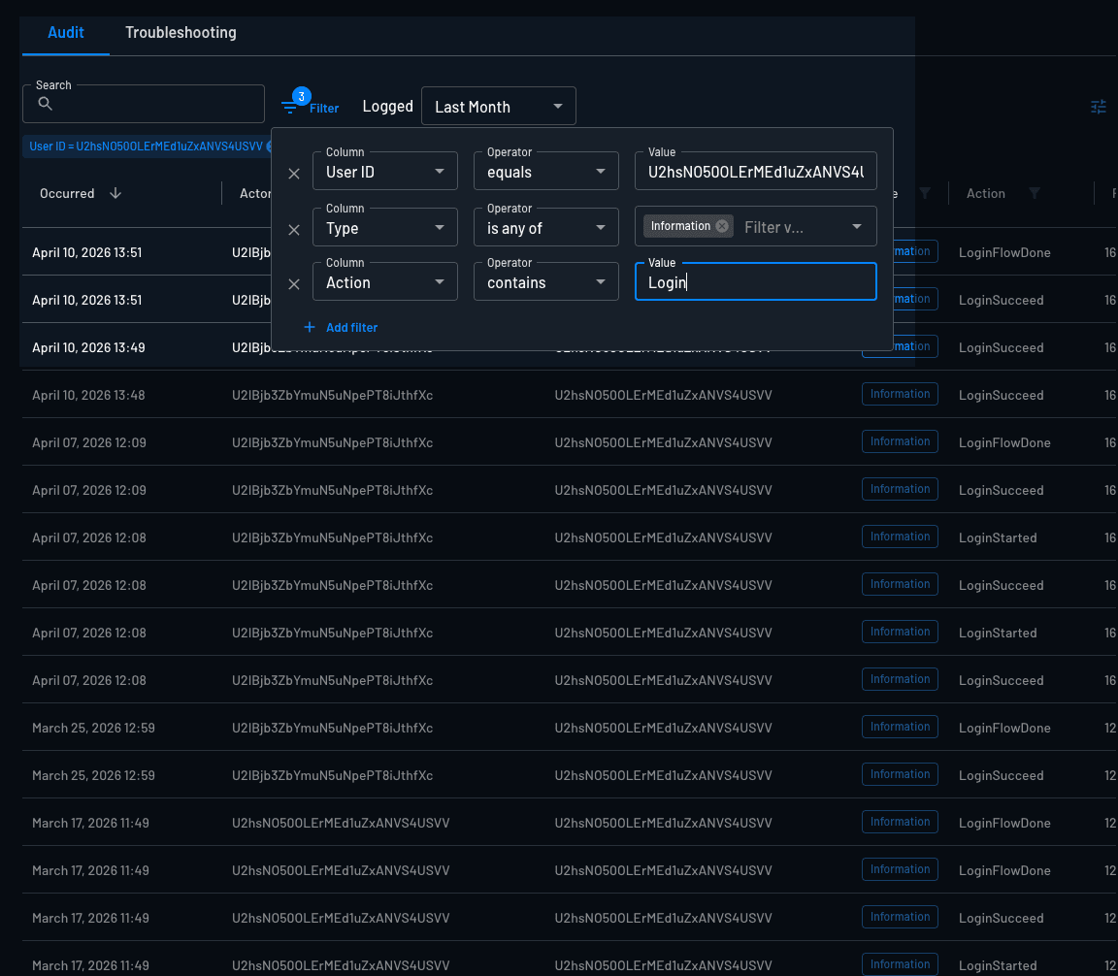Open the equals operator dropdown
Viewport: 1118px width, 976px height.
[546, 171]
